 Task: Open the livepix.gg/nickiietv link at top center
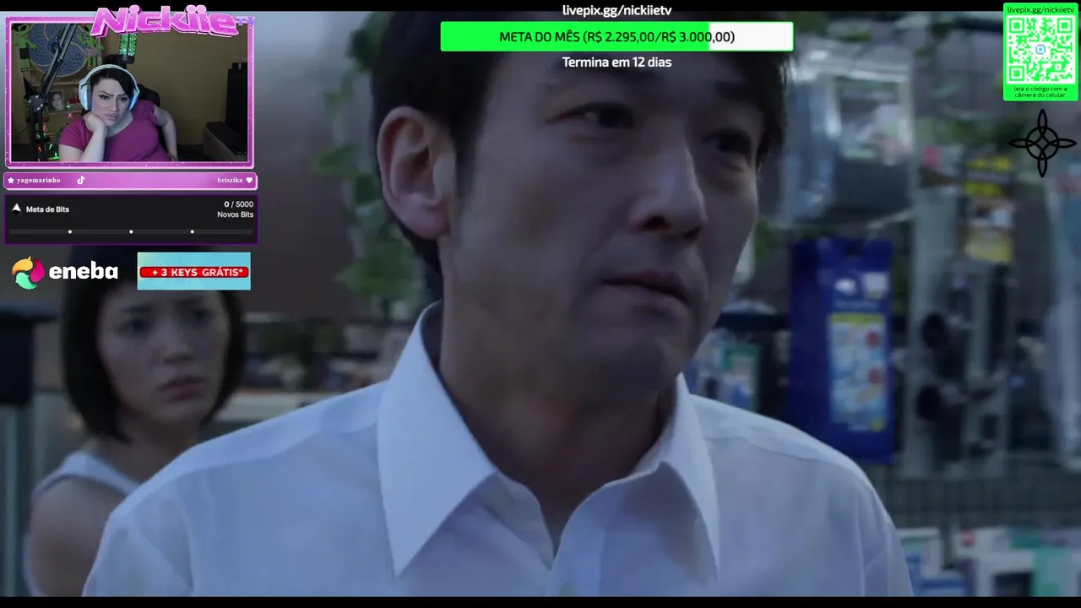[x=617, y=10]
